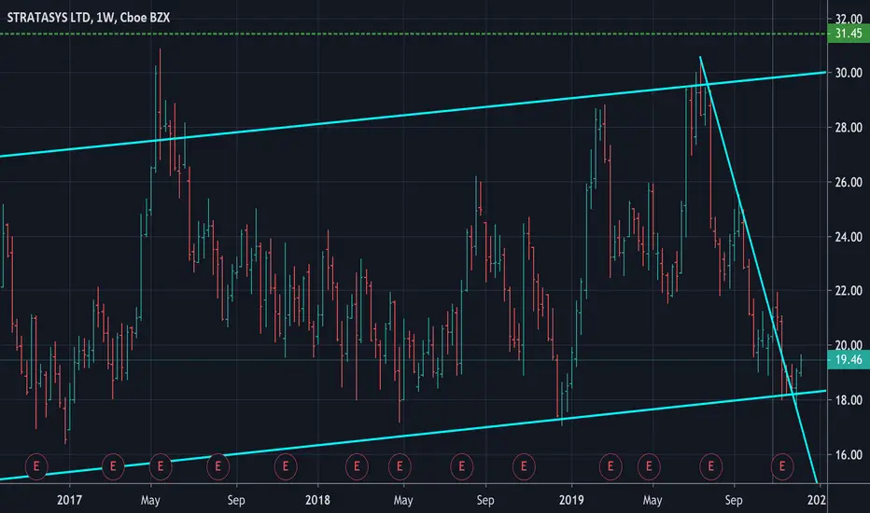The image size is (870, 513).
Task: Click the May label following 2017
Action: pos(150,500)
